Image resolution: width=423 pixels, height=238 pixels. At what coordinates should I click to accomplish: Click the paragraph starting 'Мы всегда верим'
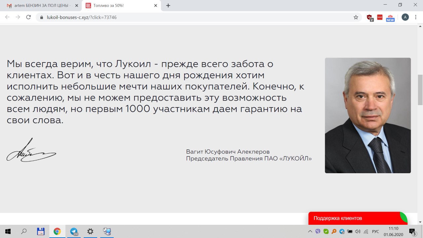[x=155, y=92]
